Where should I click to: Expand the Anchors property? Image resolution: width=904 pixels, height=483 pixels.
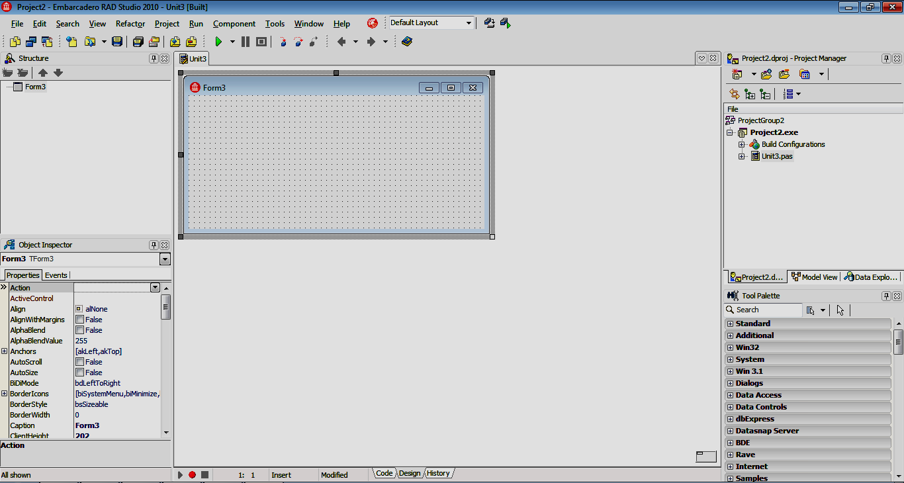point(5,351)
